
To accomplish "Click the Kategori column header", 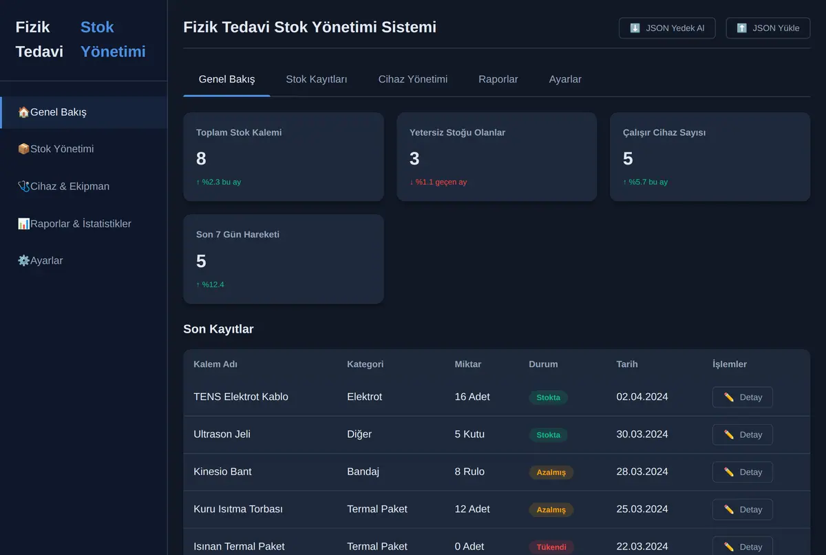I will point(366,364).
